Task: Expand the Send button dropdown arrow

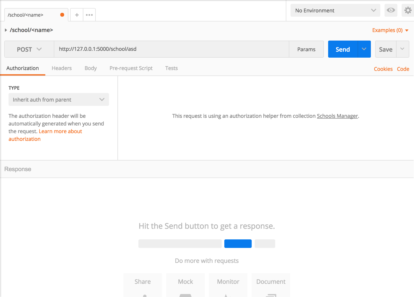Action: (x=364, y=49)
